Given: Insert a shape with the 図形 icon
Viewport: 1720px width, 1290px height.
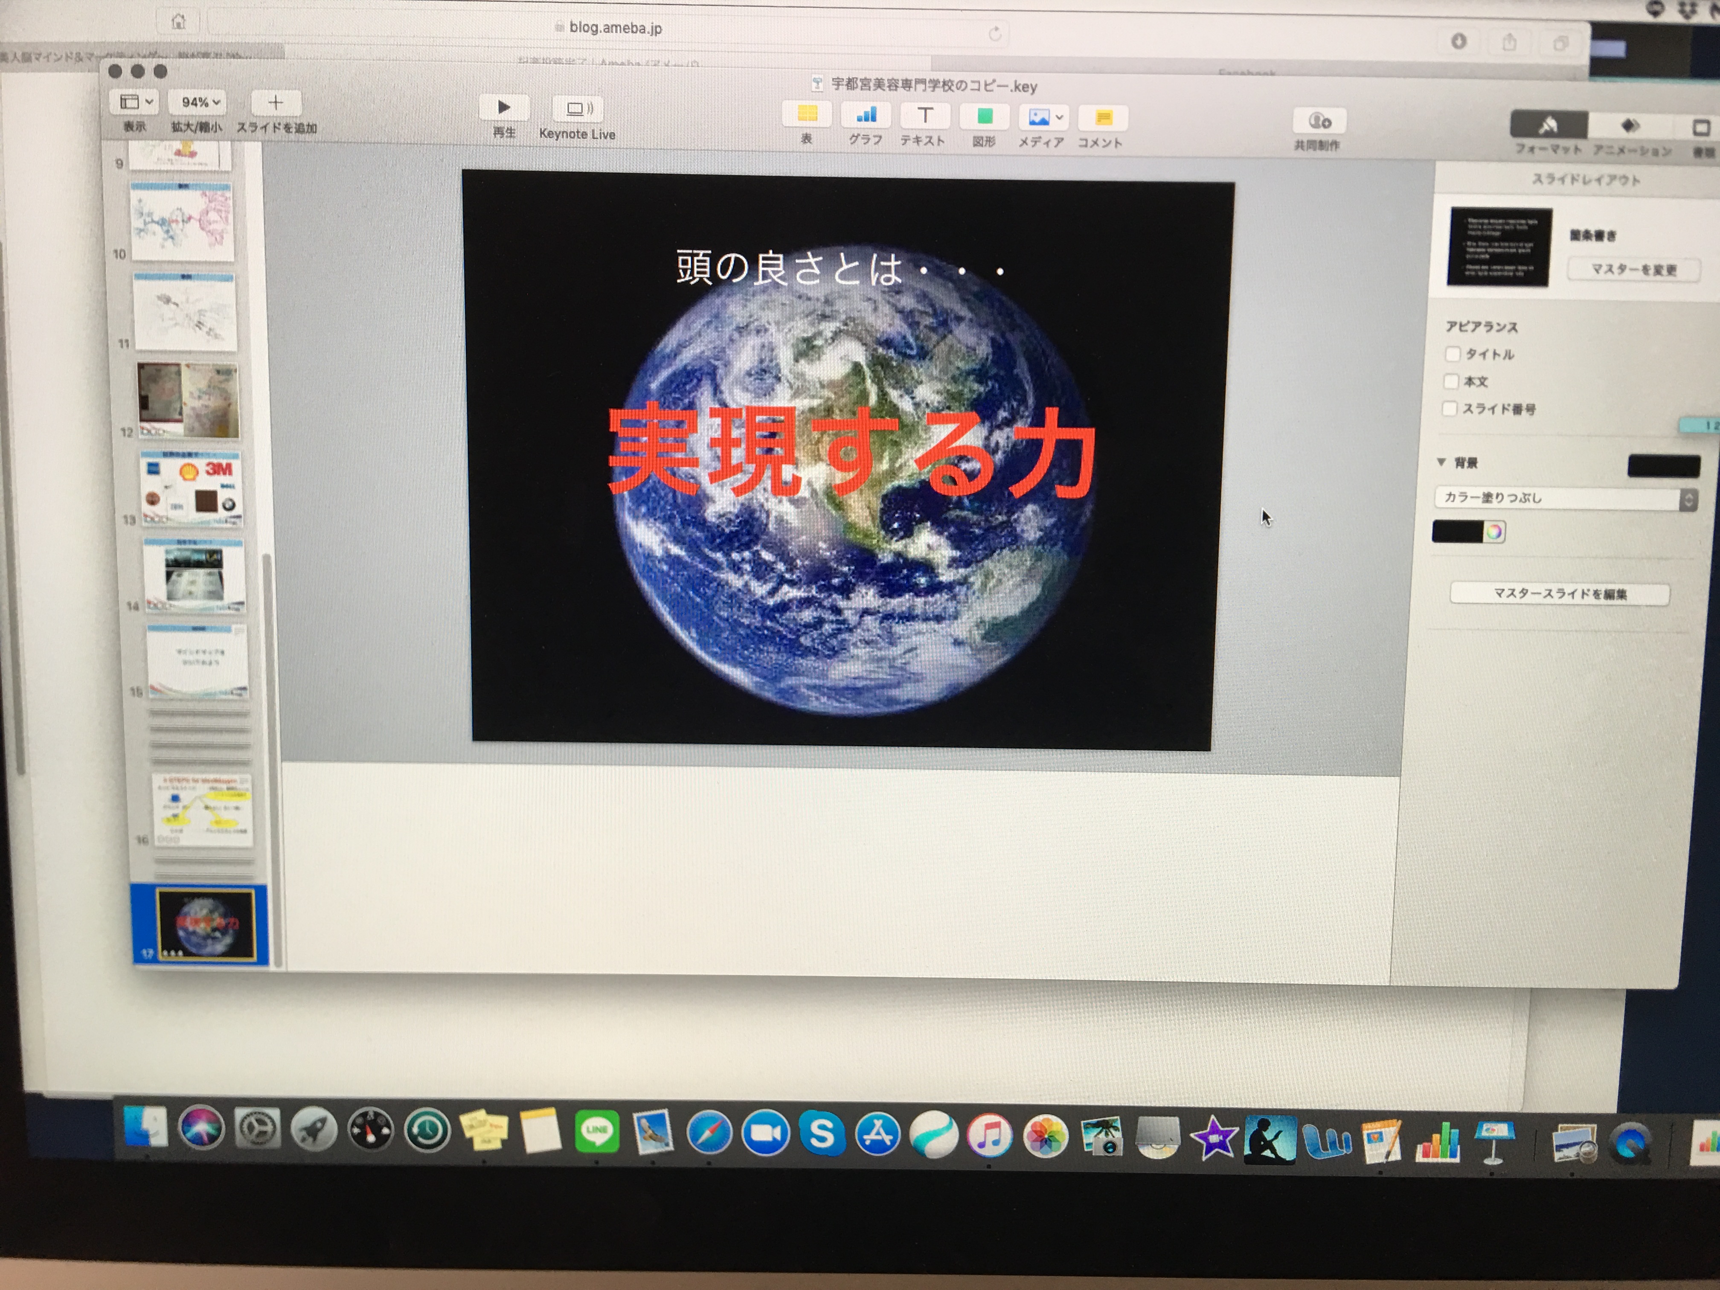Looking at the screenshot, I should click(x=984, y=116).
